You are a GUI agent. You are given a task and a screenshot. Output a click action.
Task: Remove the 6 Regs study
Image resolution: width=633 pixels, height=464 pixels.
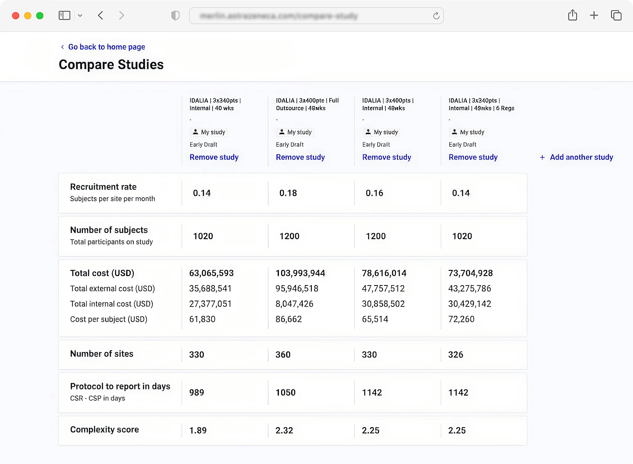coord(473,157)
